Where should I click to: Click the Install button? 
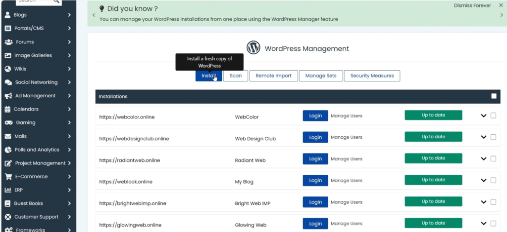coord(208,76)
